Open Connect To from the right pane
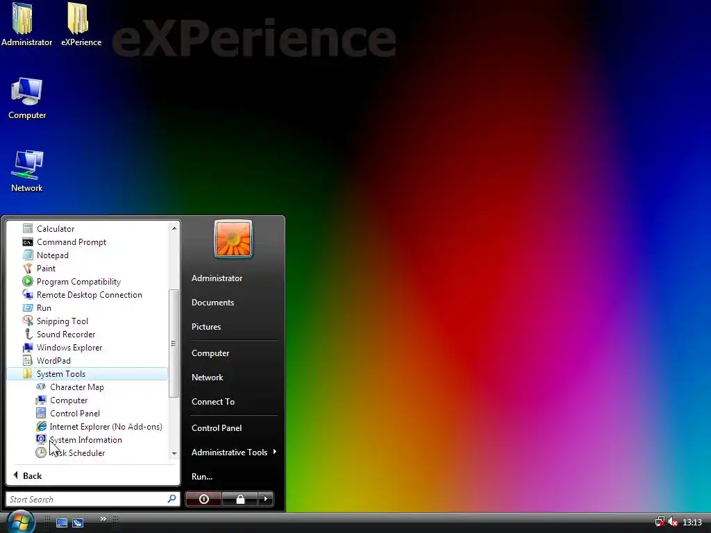 click(x=213, y=402)
